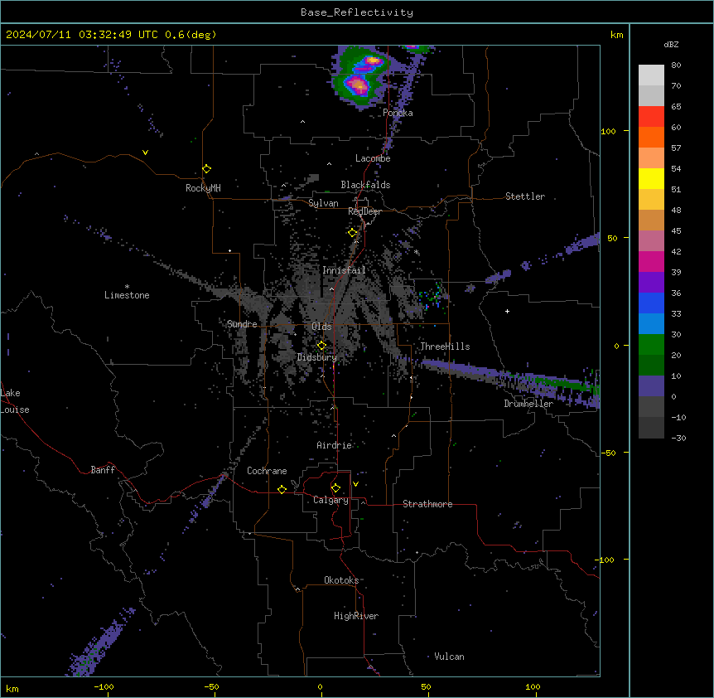The image size is (714, 698).
Task: Click the yellow diamond marker below RedDeer
Action: [353, 233]
